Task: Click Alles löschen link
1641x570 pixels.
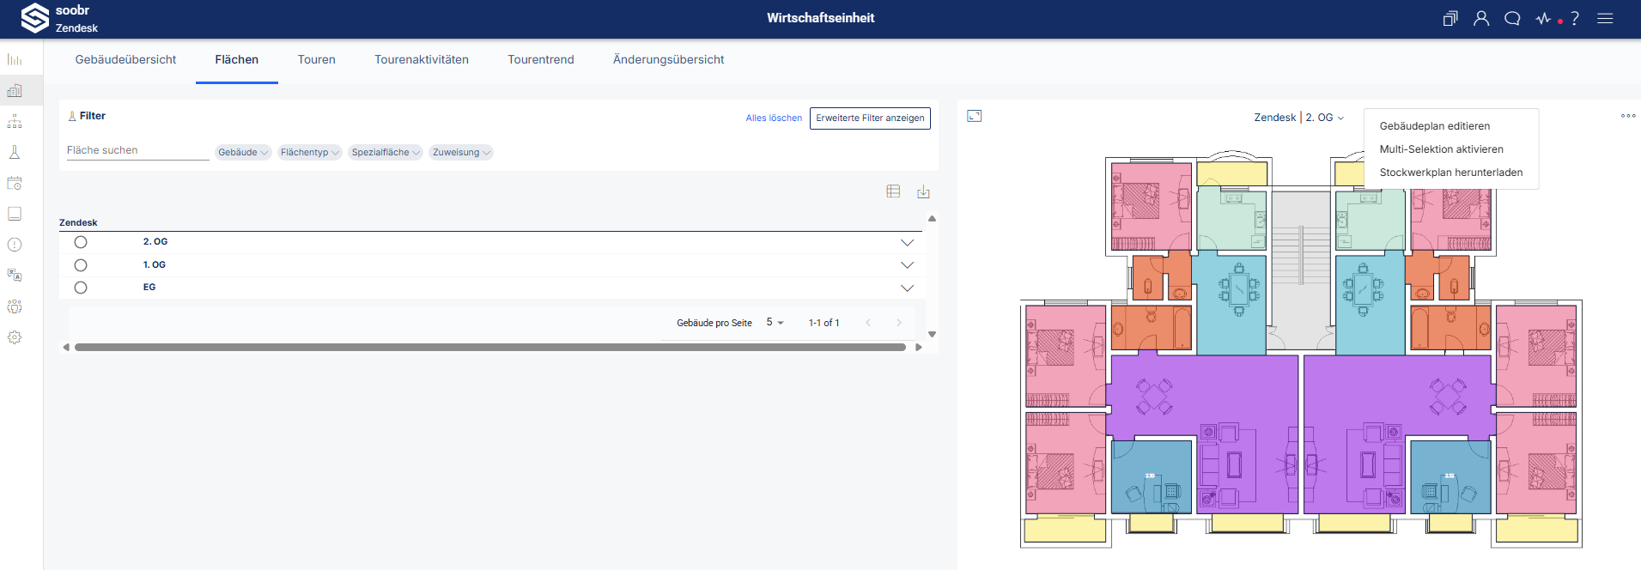Action: (x=774, y=118)
